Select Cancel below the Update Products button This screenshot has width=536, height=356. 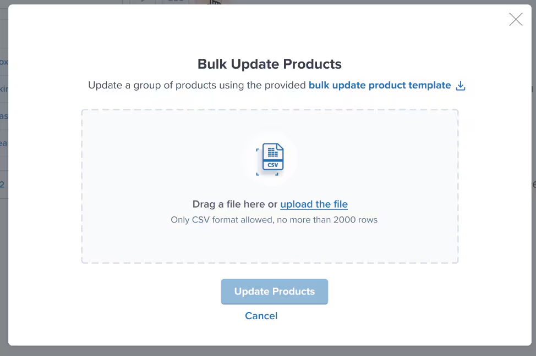pyautogui.click(x=261, y=316)
